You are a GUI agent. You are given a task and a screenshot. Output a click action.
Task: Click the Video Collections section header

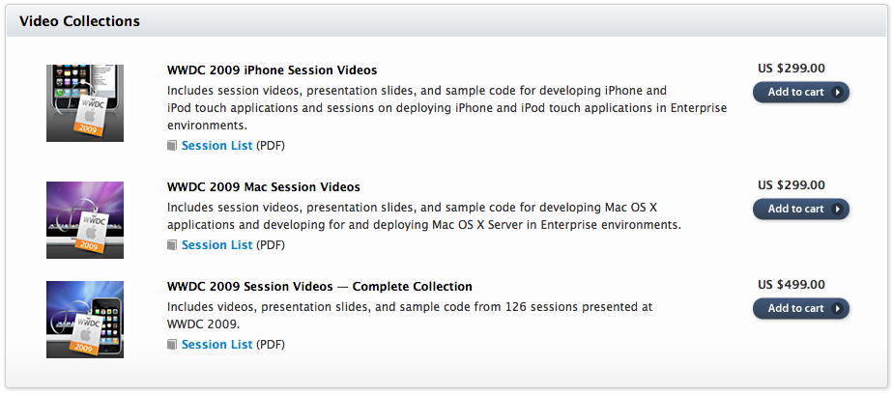click(x=79, y=21)
